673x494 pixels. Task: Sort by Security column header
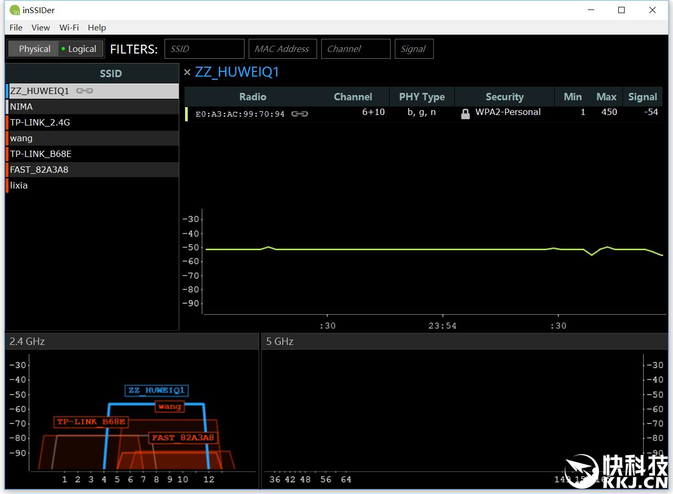click(x=504, y=97)
